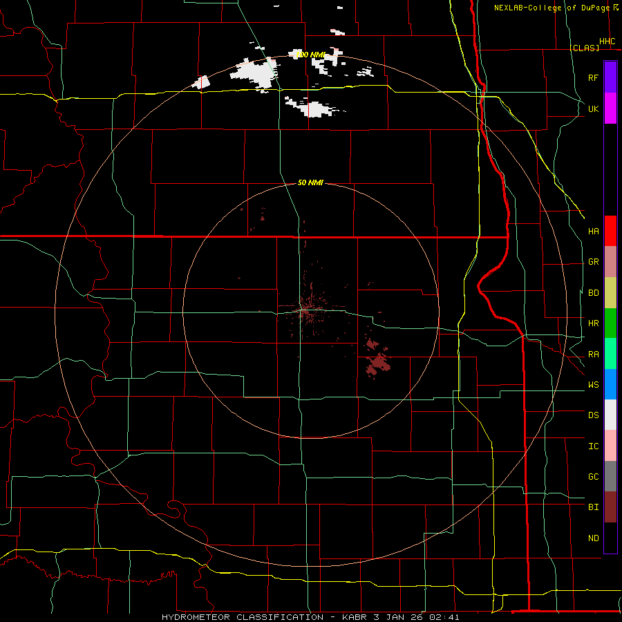Image resolution: width=622 pixels, height=622 pixels.
Task: Click the largest white echo near 100 NMI ring
Action: click(x=256, y=73)
